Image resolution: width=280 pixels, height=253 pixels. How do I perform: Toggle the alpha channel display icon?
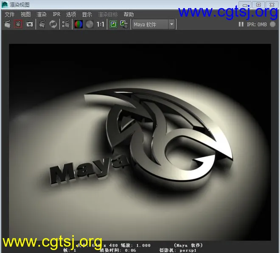click(90, 24)
